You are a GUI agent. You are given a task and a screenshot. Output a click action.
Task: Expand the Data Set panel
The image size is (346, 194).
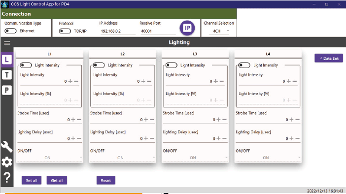click(x=329, y=59)
